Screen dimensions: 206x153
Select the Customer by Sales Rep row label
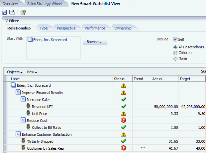tap(46, 148)
